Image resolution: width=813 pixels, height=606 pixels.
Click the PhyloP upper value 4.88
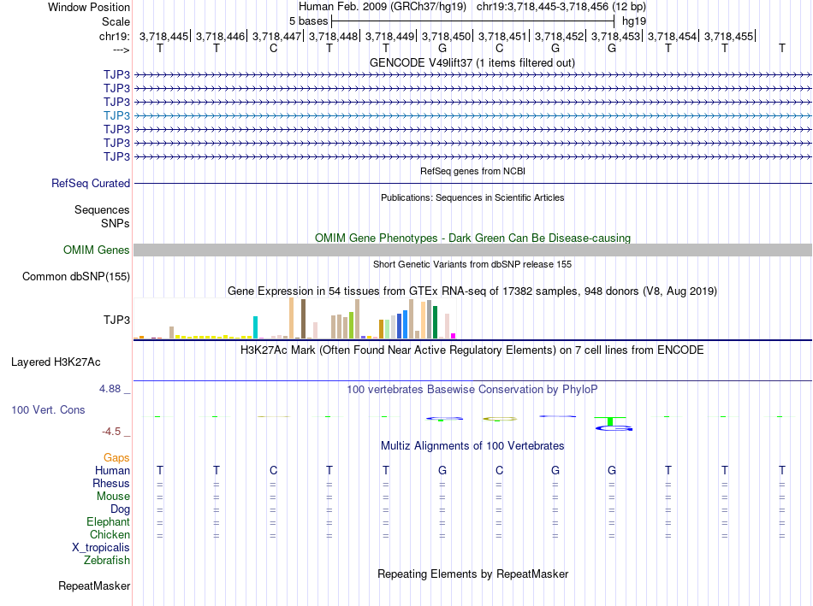click(x=110, y=388)
